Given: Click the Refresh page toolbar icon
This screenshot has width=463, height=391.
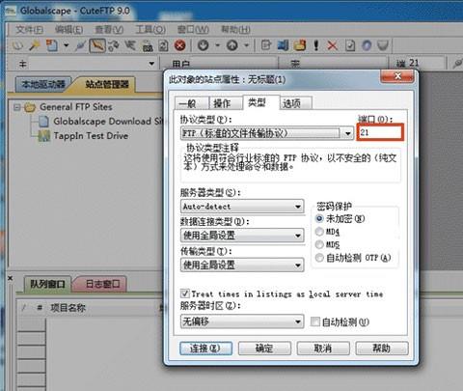Looking at the screenshot, I should (x=163, y=45).
